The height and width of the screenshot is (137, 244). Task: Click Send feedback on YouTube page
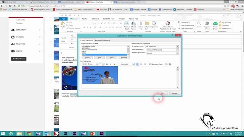click(19, 59)
